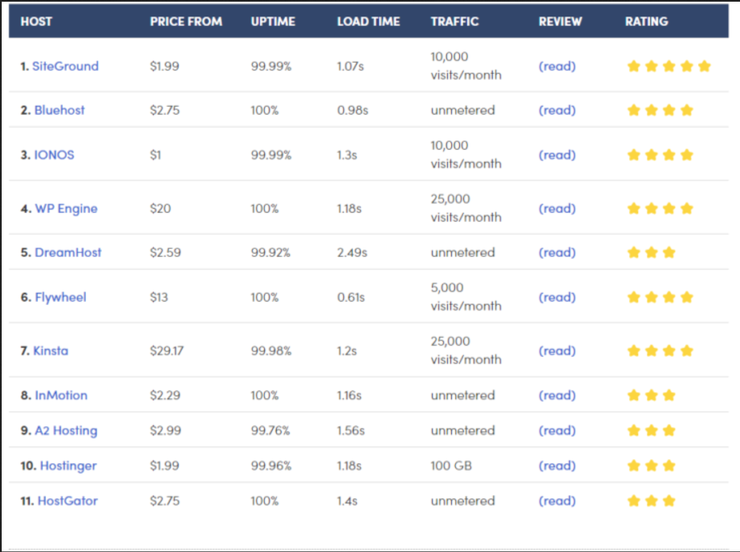Click Kinsta's star rating
Screen dimensions: 740x552
pos(660,351)
